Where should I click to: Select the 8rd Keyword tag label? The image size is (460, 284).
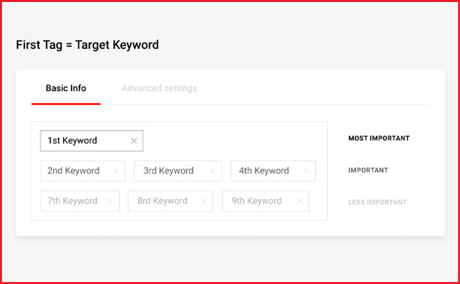[x=162, y=201]
